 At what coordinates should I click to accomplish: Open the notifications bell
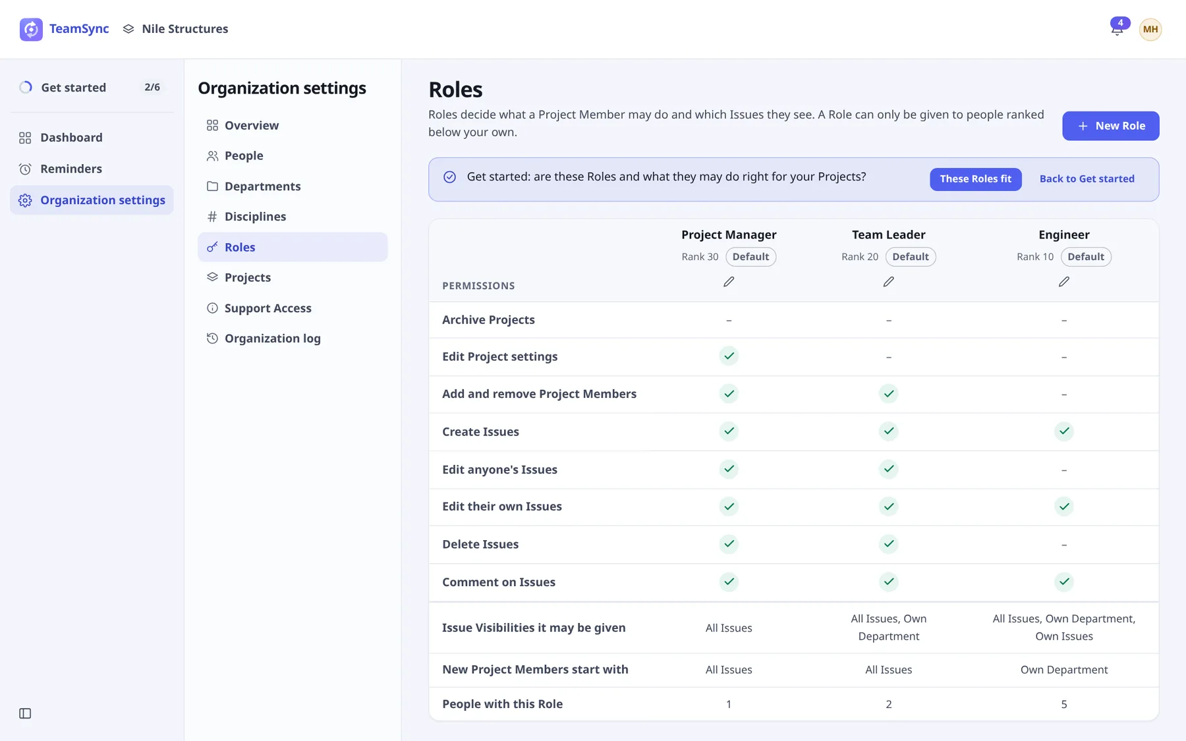click(1117, 28)
